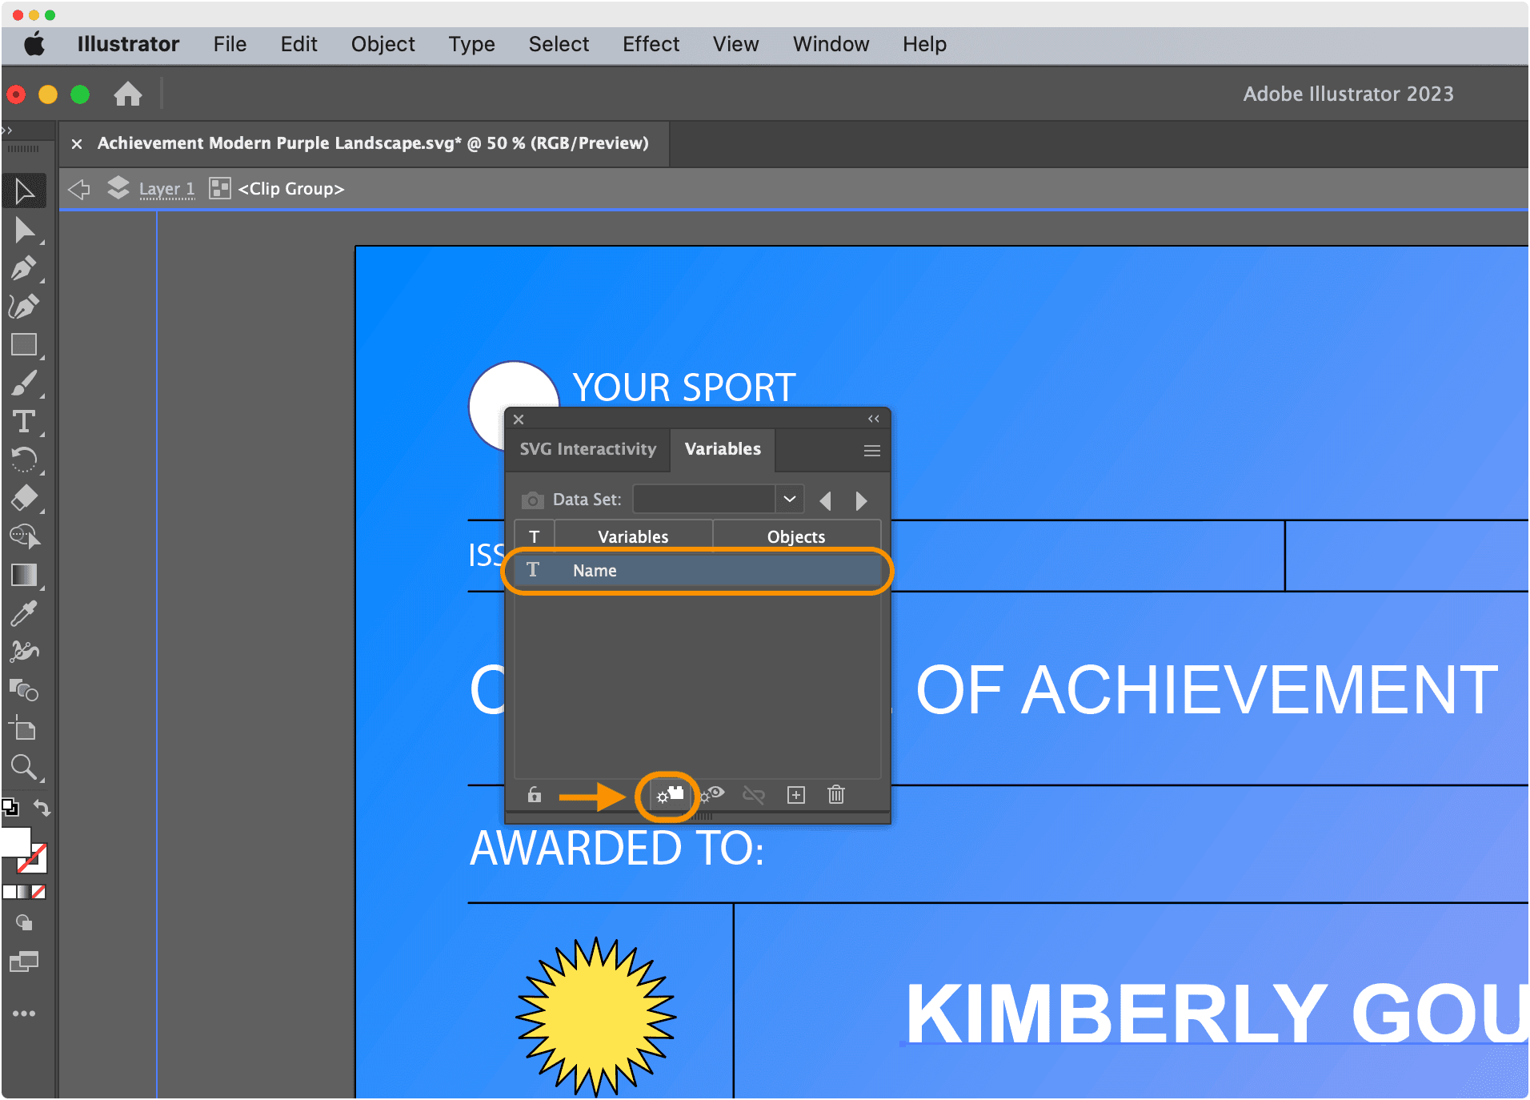Switch to SVG Interactivity tab
This screenshot has width=1530, height=1100.
(x=588, y=449)
